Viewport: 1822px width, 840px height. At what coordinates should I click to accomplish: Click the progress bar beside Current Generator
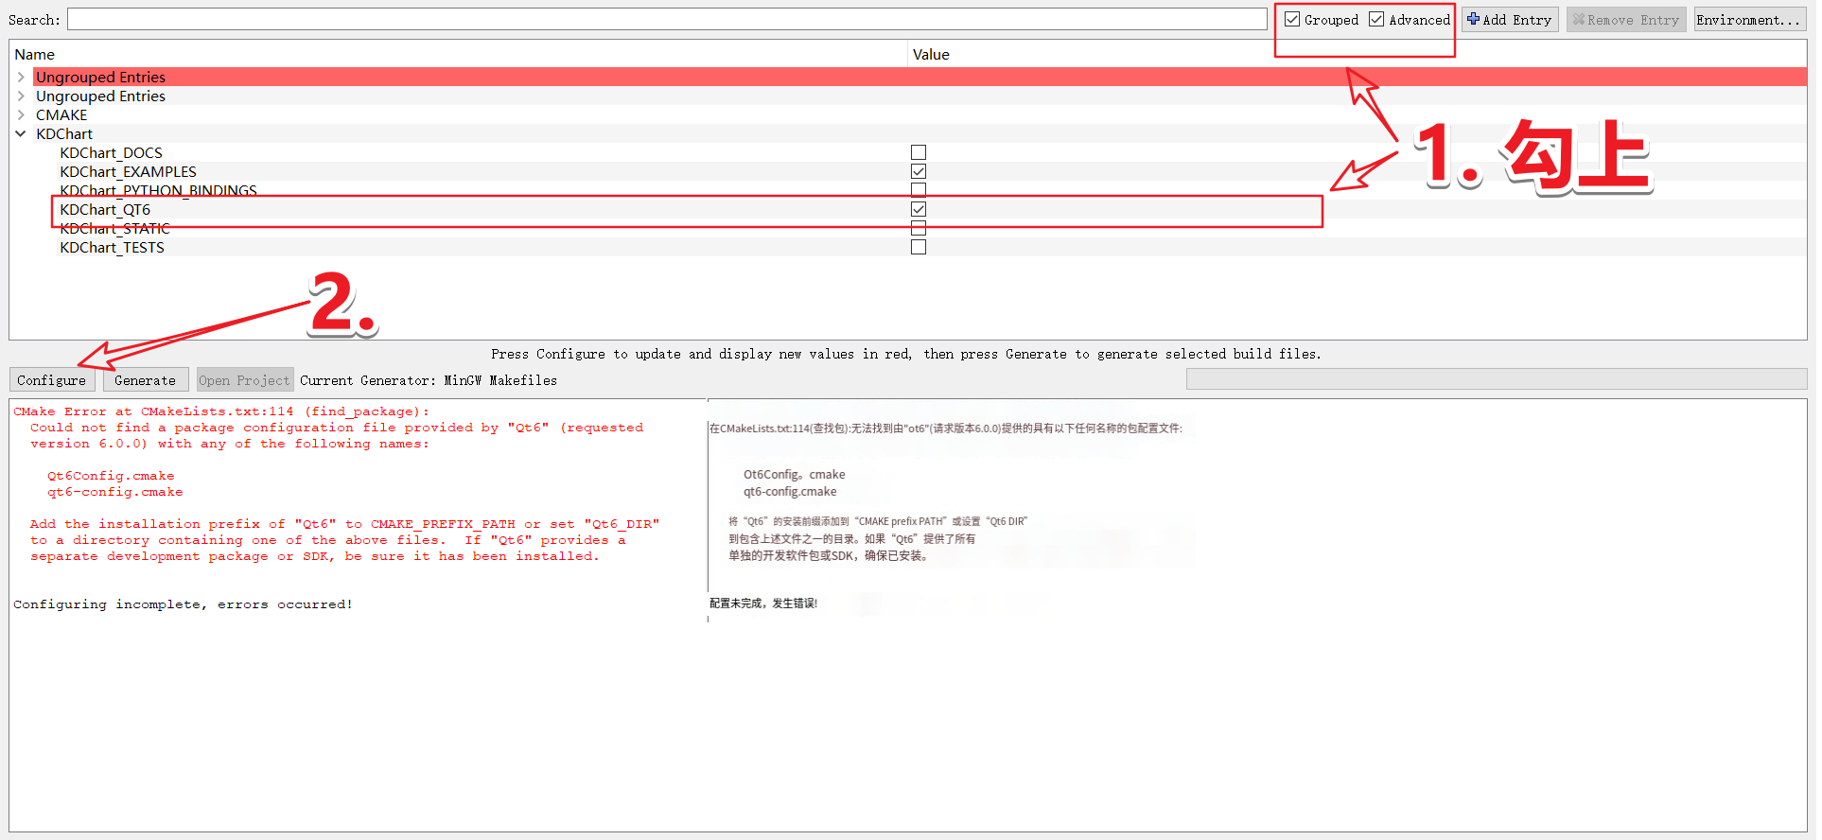pos(1497,378)
